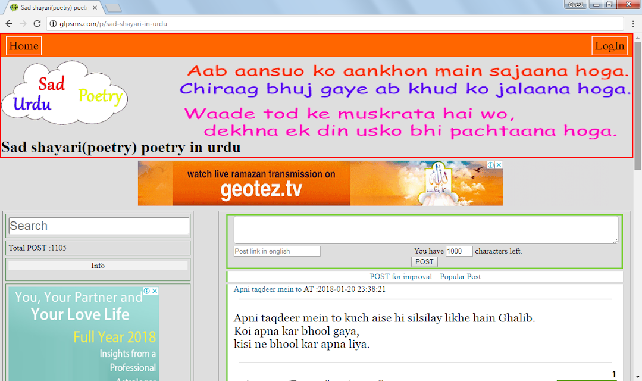Viewport: 642px width, 381px height.
Task: Open a new tab next to Sad shayari
Action: click(x=113, y=8)
